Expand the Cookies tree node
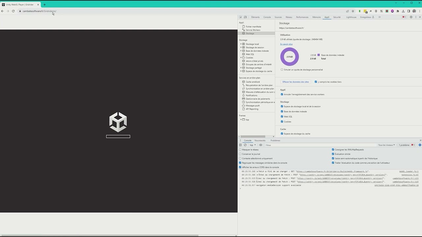This screenshot has height=237, width=422. 241,58
